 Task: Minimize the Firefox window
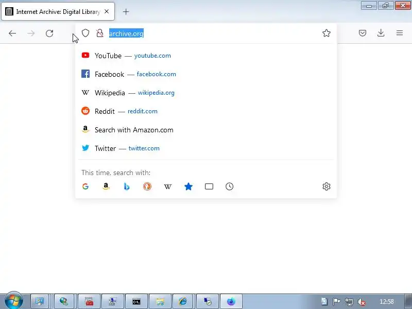tap(369, 6)
